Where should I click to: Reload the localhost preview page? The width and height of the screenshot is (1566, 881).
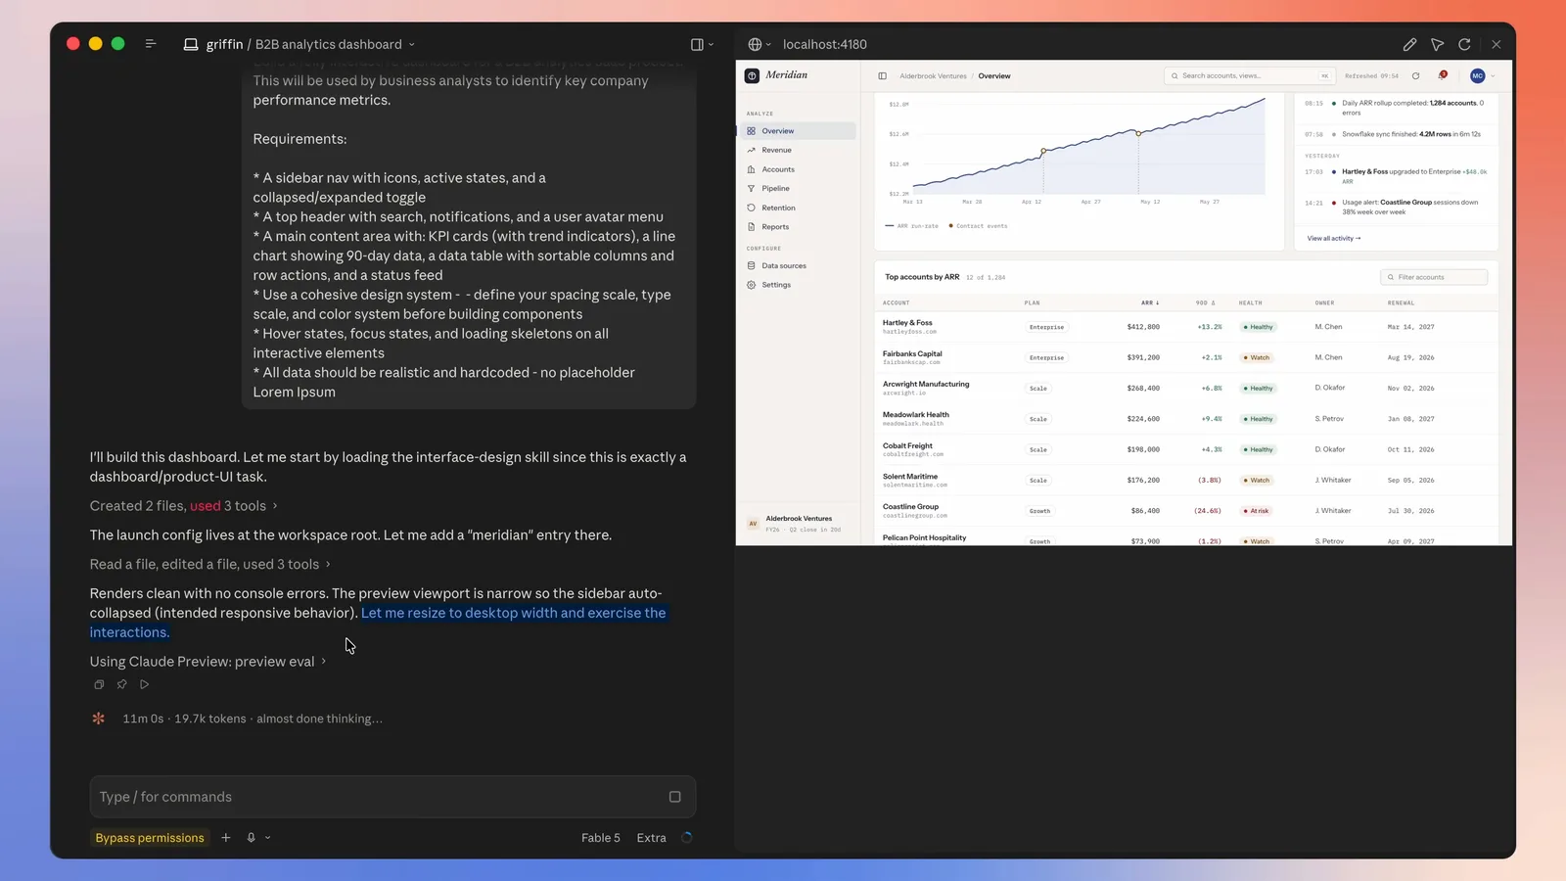point(1464,44)
